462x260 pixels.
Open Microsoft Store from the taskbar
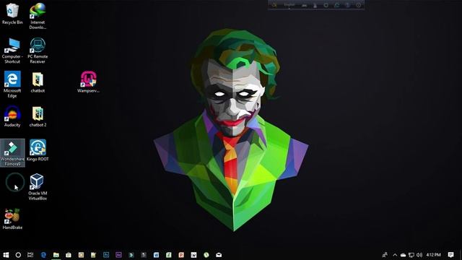(69, 255)
